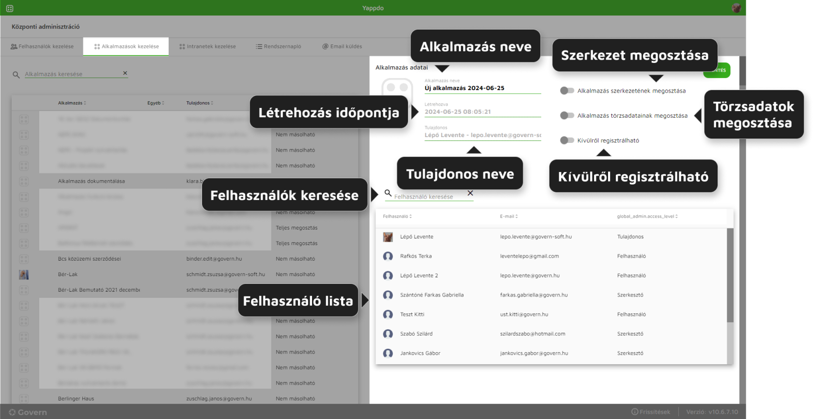
Task: Open the user profile avatar in title bar
Action: [x=736, y=8]
